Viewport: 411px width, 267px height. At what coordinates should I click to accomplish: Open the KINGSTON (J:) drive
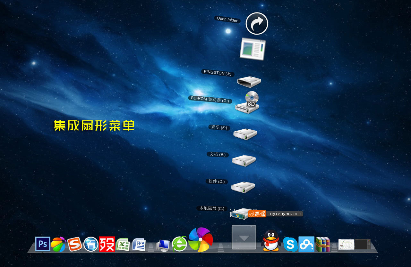(249, 82)
